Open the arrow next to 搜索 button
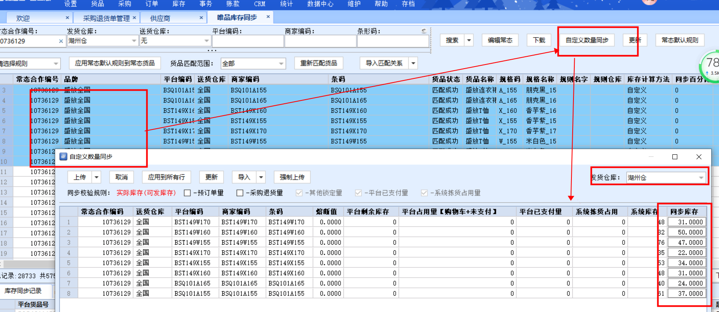This screenshot has height=312, width=719. coord(469,40)
